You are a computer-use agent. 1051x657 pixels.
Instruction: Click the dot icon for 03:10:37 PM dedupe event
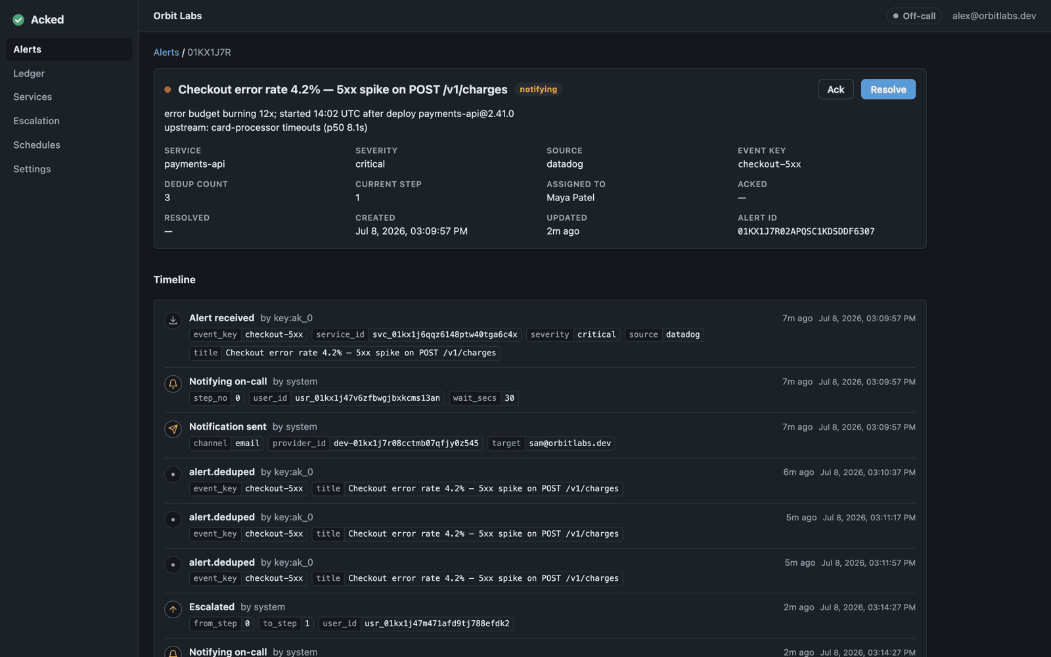[x=173, y=474]
